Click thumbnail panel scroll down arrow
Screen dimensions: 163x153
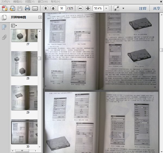(x=40, y=147)
